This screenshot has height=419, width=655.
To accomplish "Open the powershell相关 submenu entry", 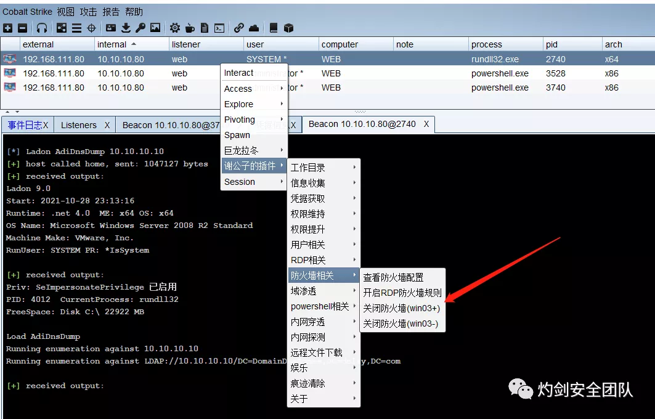I will pos(323,306).
